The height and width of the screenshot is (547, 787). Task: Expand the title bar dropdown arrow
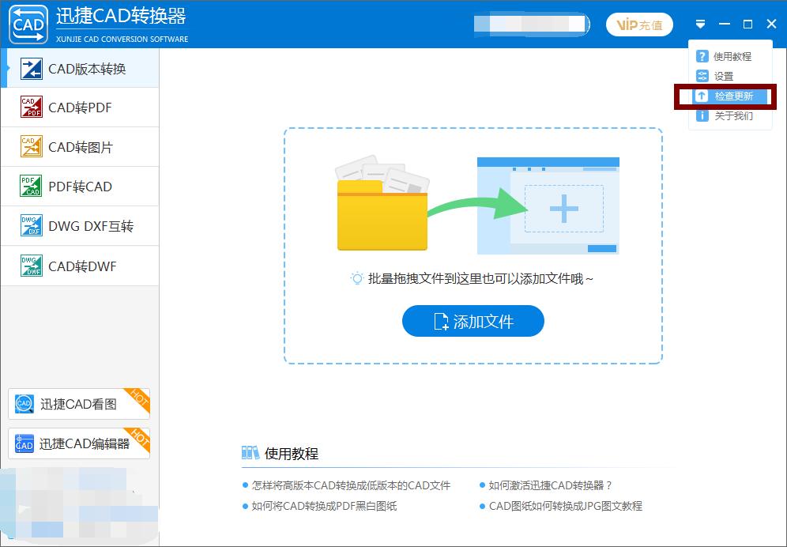pos(700,24)
